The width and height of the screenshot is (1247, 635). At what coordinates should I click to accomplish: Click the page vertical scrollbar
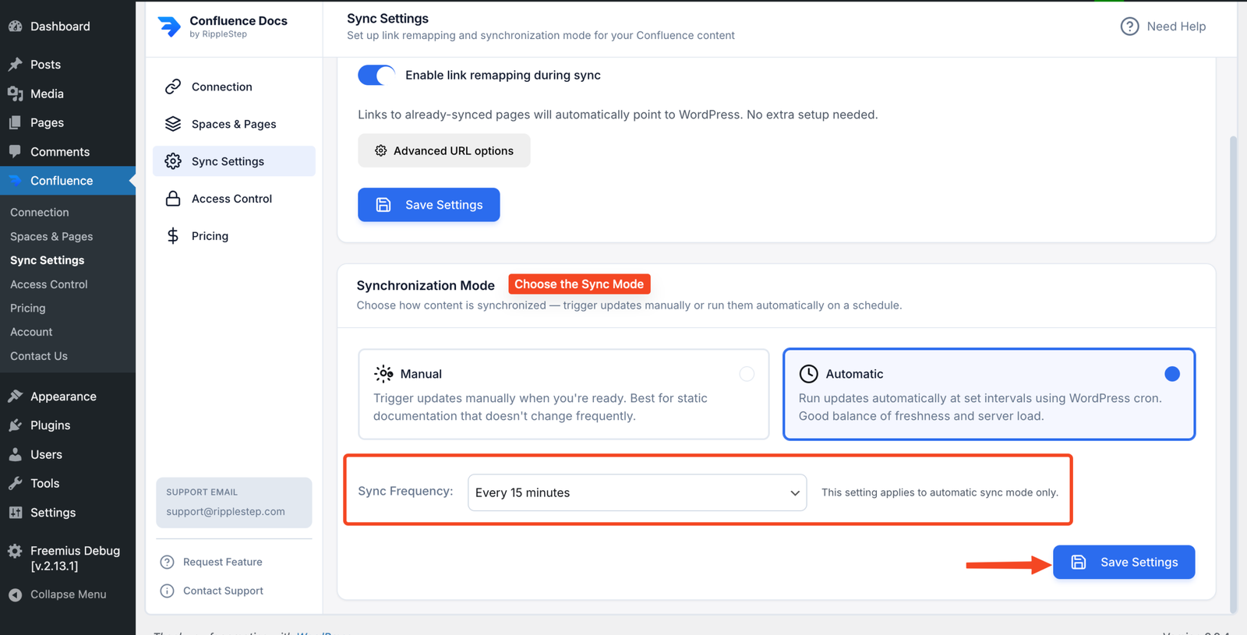[1233, 374]
